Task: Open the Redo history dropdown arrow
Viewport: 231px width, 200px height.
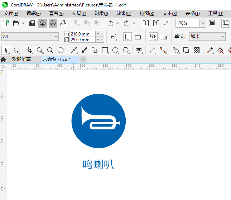Action: click(134, 23)
